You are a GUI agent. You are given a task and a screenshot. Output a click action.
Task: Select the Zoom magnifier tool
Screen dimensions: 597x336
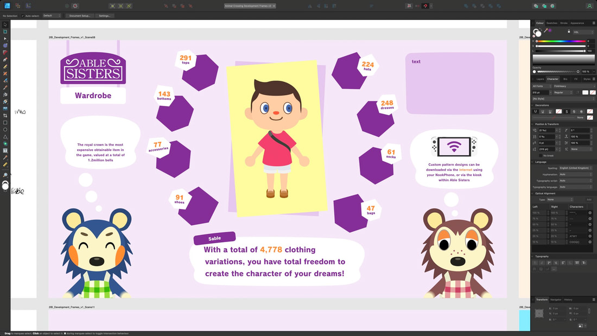[5, 175]
